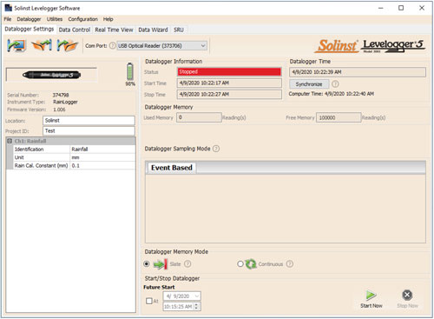The width and height of the screenshot is (434, 319).
Task: Click the Solinst Levelogger 5 logo
Action: pos(370,46)
